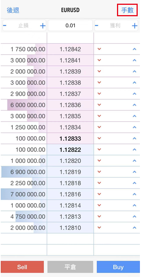Decrease the 止損 stop loss with minus
This screenshot has width=141, height=277.
pyautogui.click(x=5, y=25)
